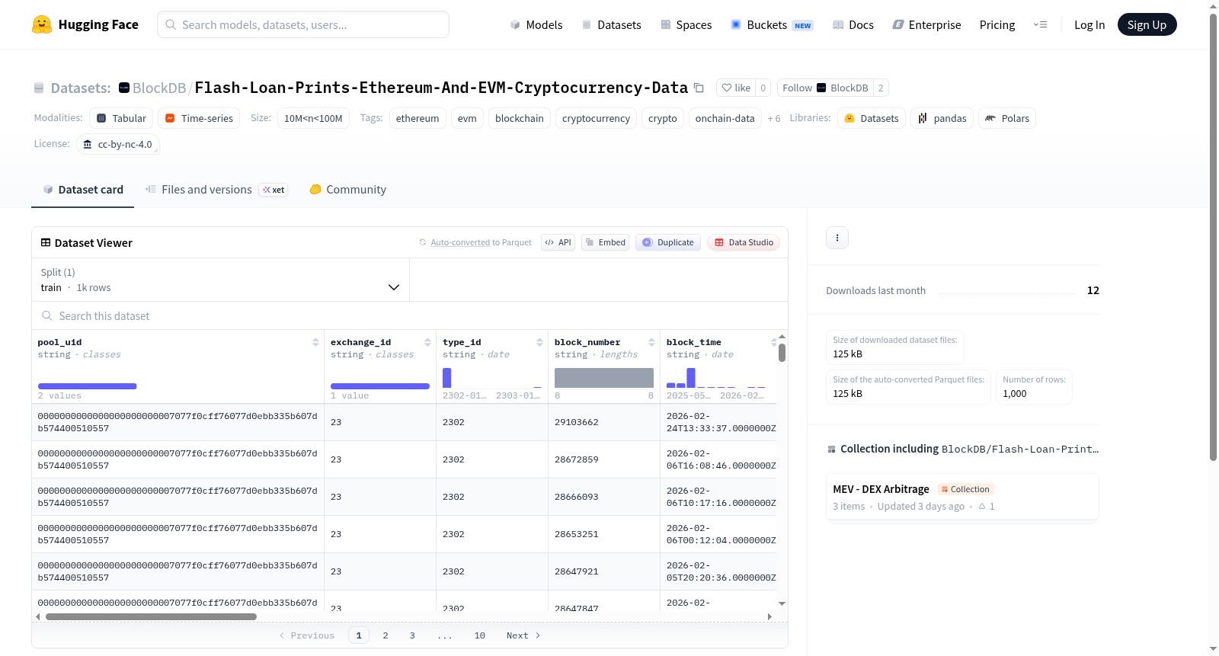Open the BlockDB owner link in title
Screen dimensions: 1219x656
[x=159, y=88]
